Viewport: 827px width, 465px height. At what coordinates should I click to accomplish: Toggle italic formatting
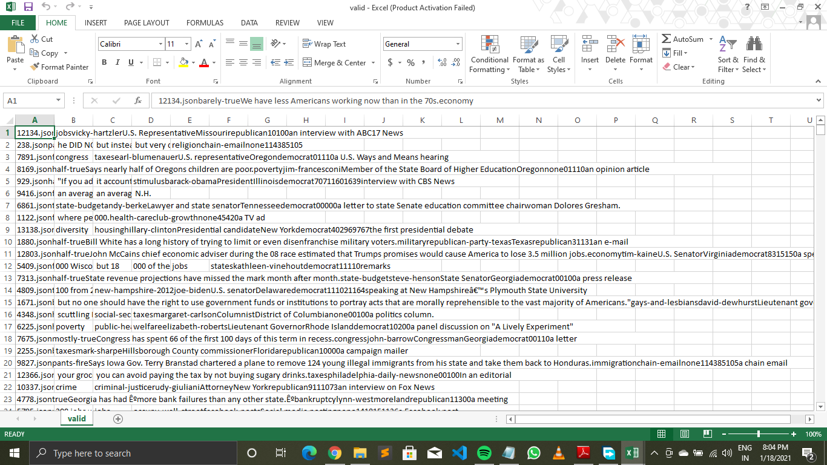point(118,62)
